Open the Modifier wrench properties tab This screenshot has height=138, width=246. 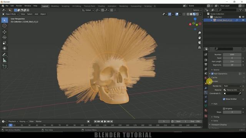206,88
